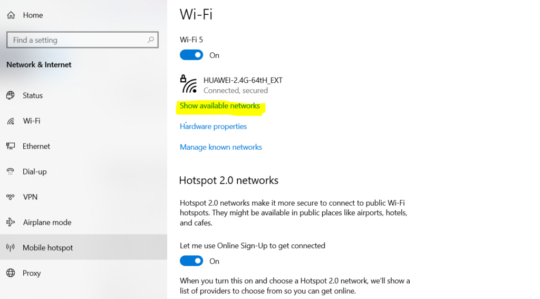This screenshot has width=540, height=299.
Task: Click the secured Wi-Fi signal icon
Action: pyautogui.click(x=189, y=84)
